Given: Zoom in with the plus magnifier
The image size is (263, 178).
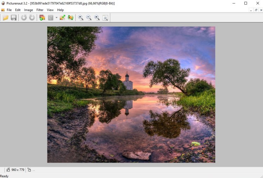Looking at the screenshot, I should tap(81, 18).
